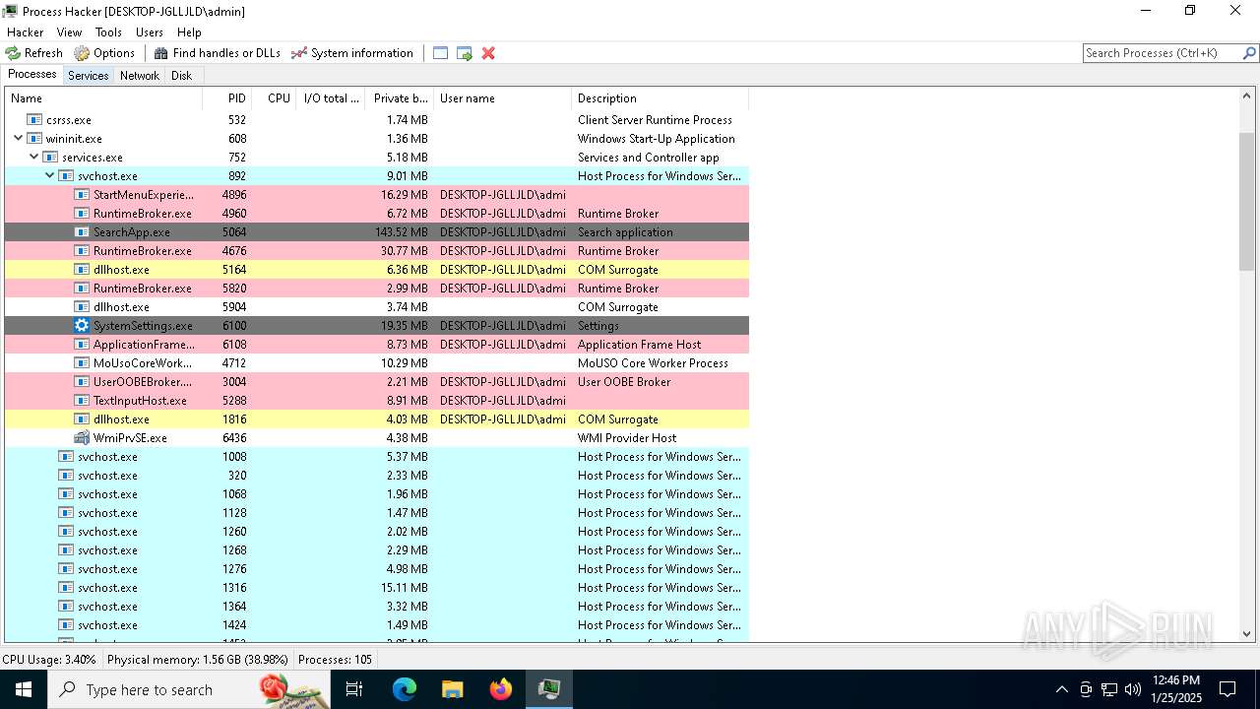
Task: Open Firefox from taskbar
Action: pyautogui.click(x=501, y=689)
